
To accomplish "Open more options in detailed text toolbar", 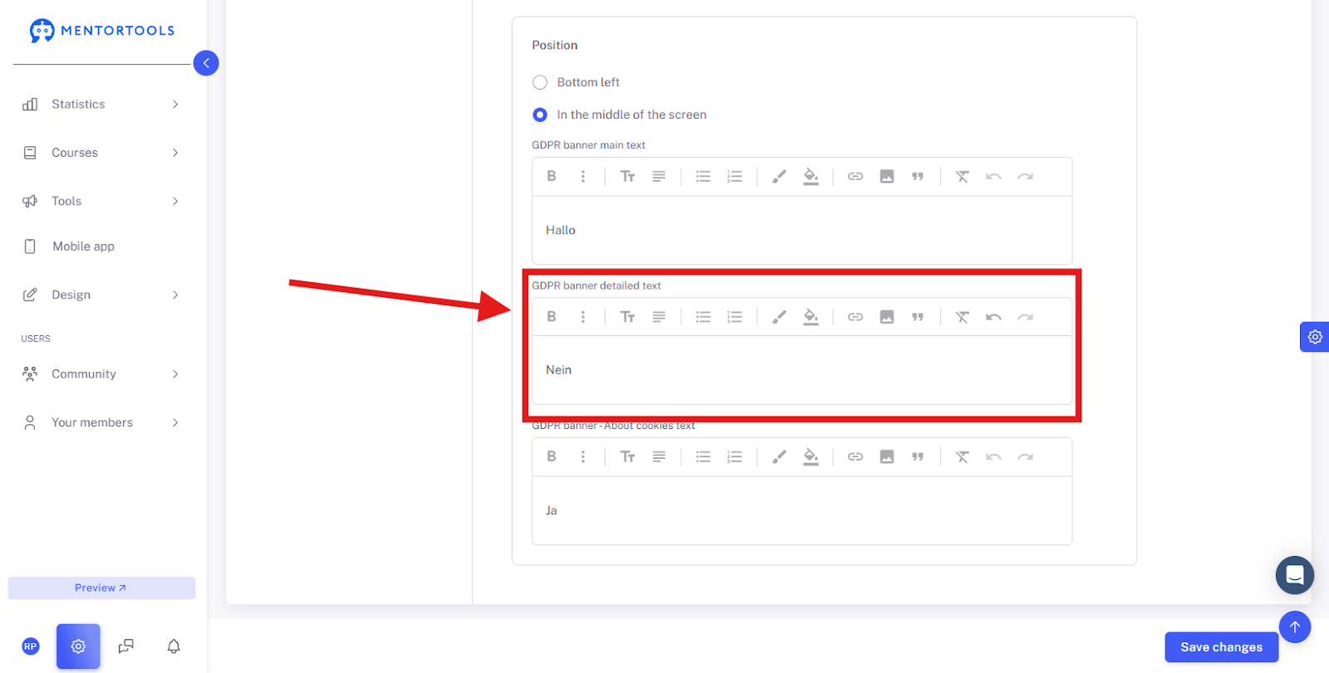I will coord(583,316).
